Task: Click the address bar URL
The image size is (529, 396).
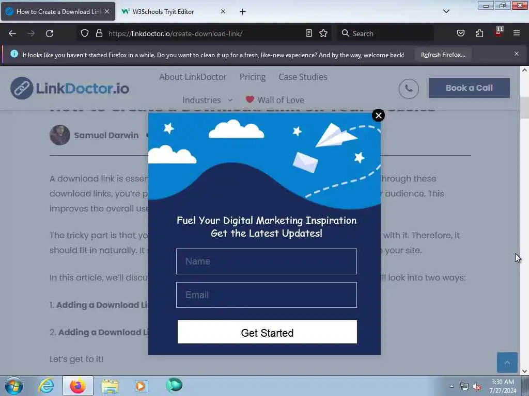Action: (175, 34)
